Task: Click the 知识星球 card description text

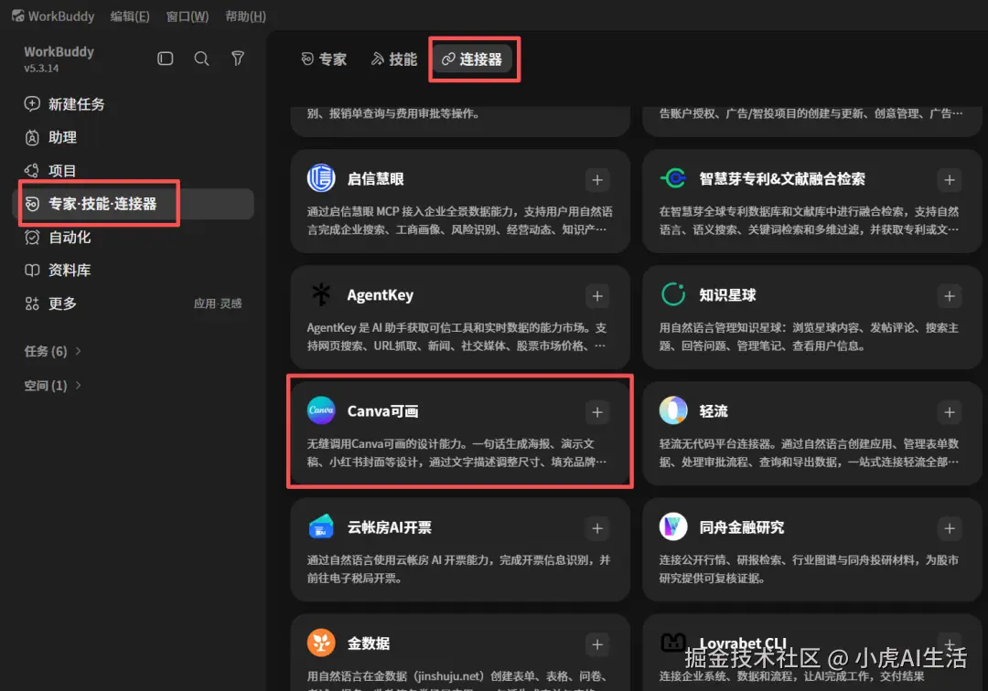Action: [809, 336]
